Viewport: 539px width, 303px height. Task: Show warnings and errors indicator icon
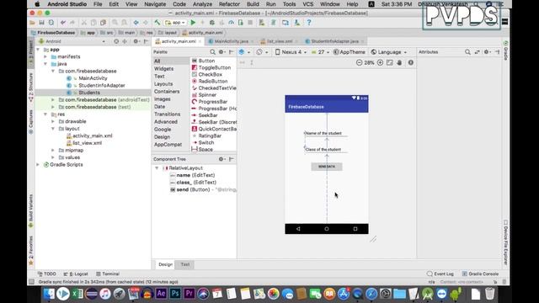coord(411,62)
